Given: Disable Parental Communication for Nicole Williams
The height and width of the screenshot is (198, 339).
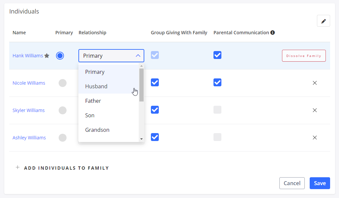Looking at the screenshot, I should [x=217, y=82].
